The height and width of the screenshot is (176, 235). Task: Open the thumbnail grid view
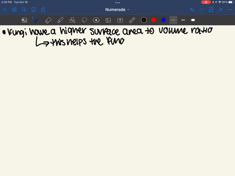[14, 10]
